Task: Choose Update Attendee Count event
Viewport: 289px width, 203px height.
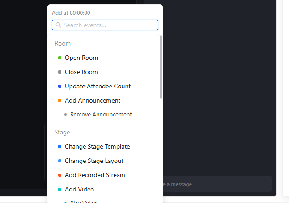Action: [103, 86]
